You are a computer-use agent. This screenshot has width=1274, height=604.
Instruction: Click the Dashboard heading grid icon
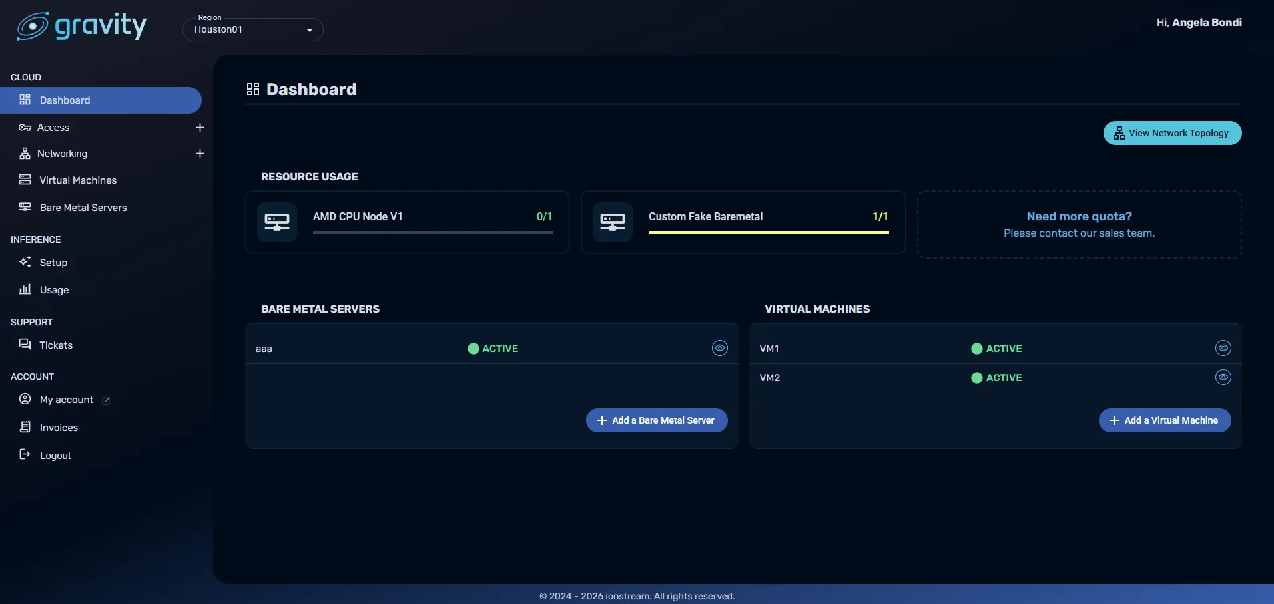(253, 89)
